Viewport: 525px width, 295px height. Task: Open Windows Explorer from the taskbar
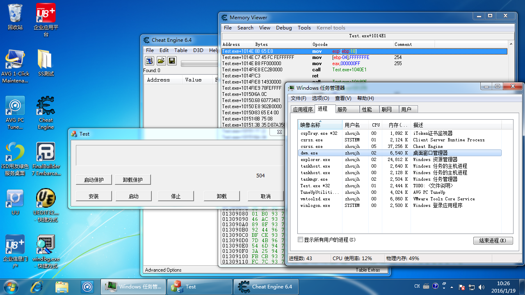(x=62, y=287)
